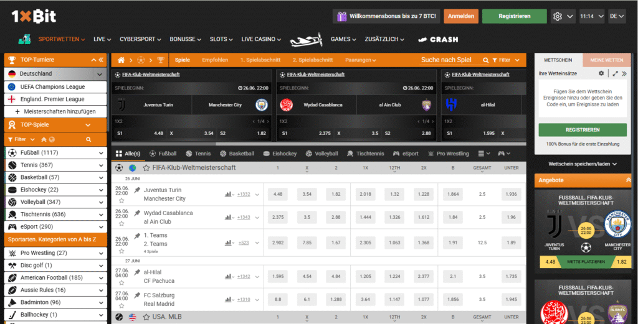This screenshot has width=638, height=324.
Task: Click sidebar search magnifier icon
Action: click(x=88, y=139)
